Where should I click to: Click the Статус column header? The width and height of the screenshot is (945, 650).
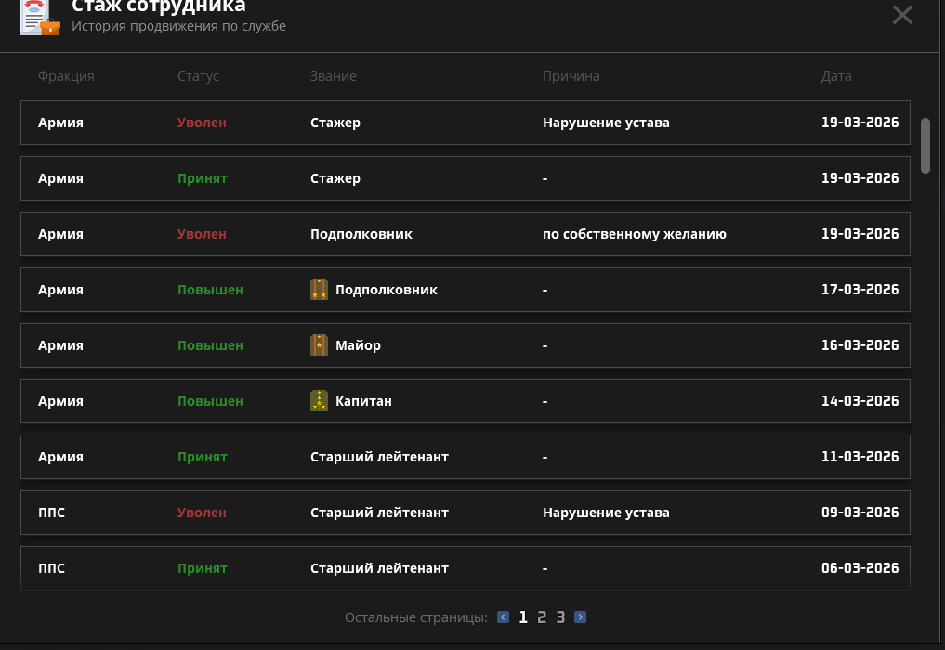coord(198,76)
